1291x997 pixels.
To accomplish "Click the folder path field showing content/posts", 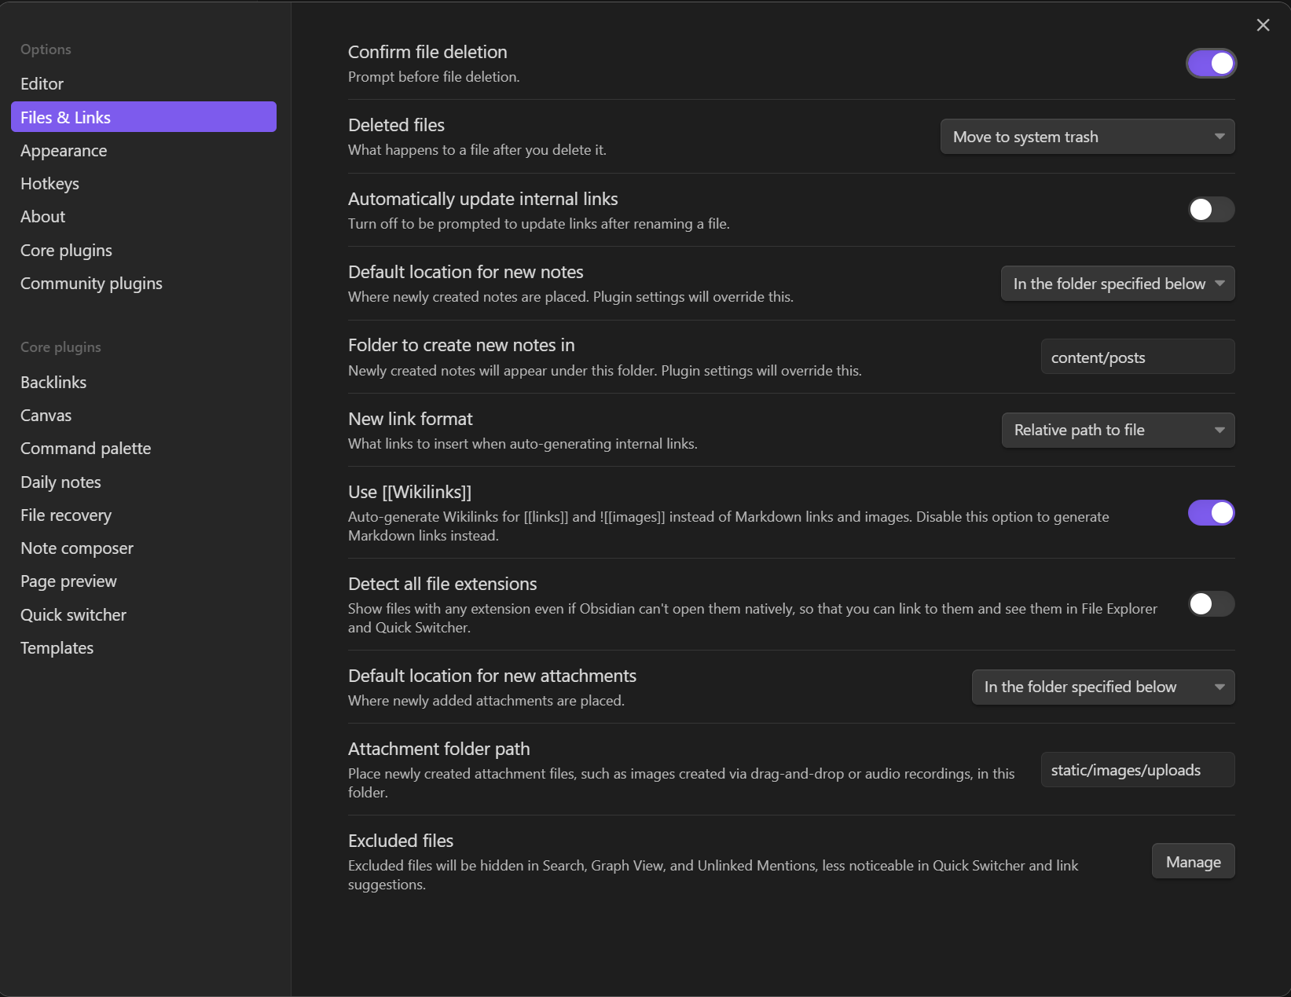I will pos(1136,356).
